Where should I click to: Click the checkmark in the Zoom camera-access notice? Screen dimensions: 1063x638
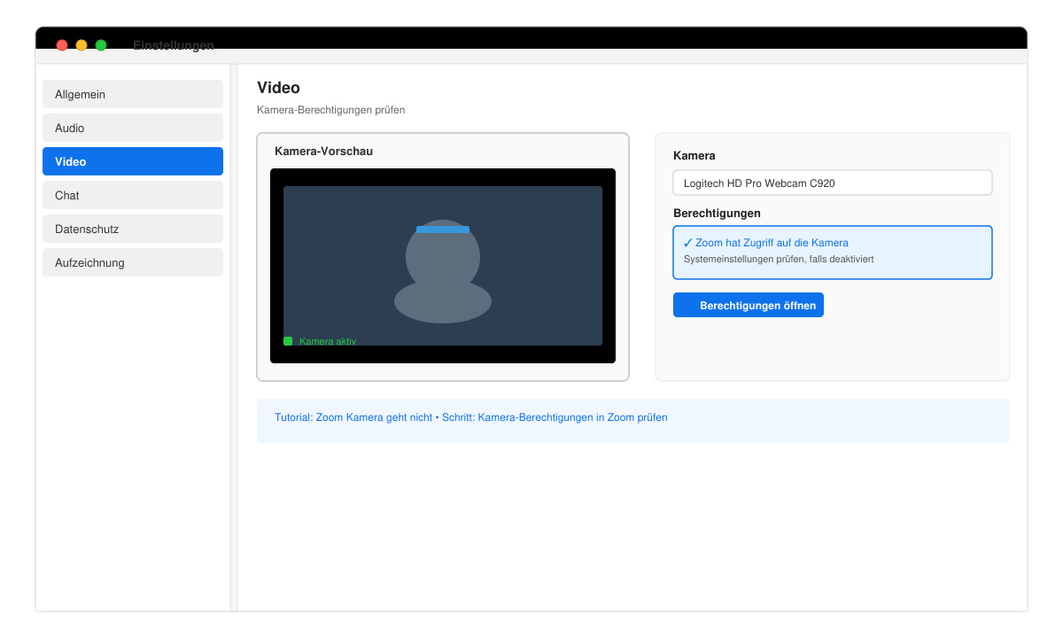(688, 243)
